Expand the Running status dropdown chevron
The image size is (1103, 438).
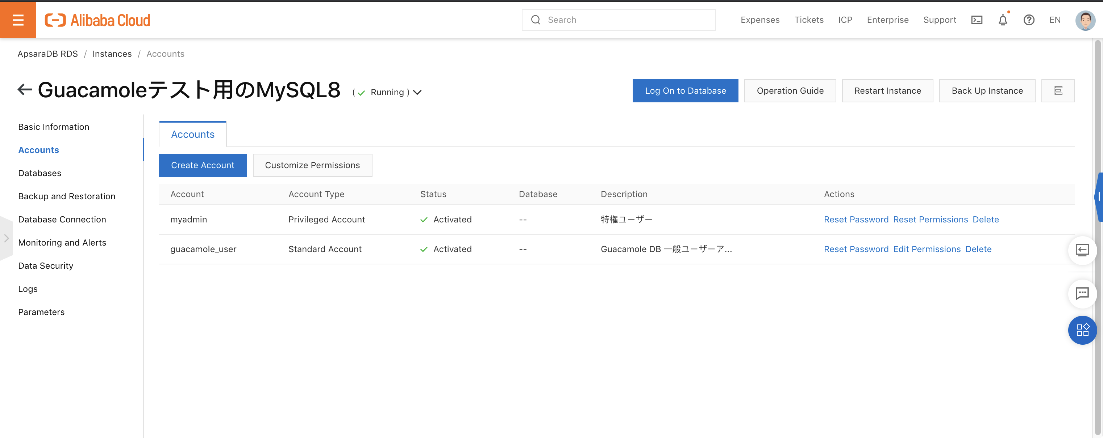(x=417, y=92)
